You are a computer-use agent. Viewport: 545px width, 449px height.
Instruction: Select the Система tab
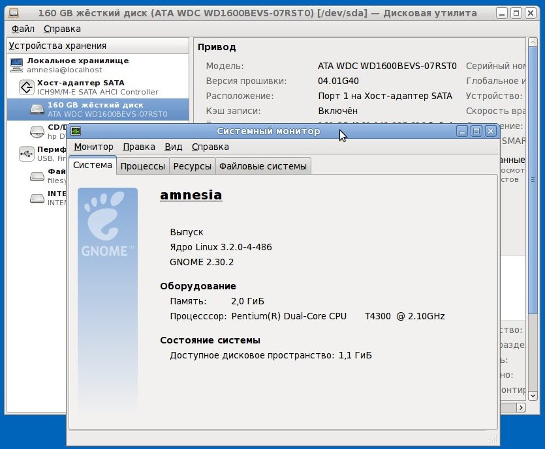pyautogui.click(x=93, y=165)
